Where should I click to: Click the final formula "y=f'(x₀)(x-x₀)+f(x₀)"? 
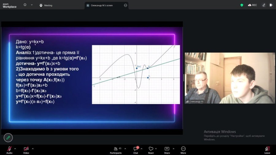[x=35, y=102]
